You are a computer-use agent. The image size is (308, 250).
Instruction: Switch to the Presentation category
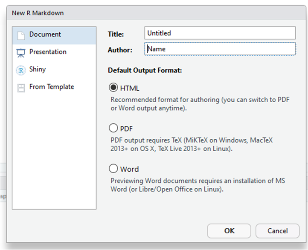coord(48,52)
